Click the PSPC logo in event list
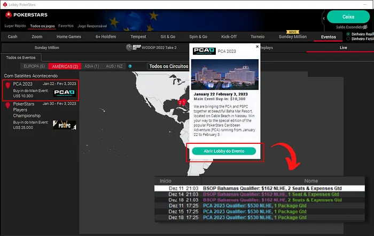 point(65,125)
